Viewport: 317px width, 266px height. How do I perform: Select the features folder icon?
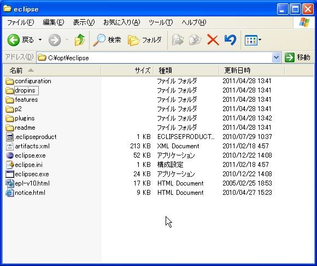(x=9, y=100)
